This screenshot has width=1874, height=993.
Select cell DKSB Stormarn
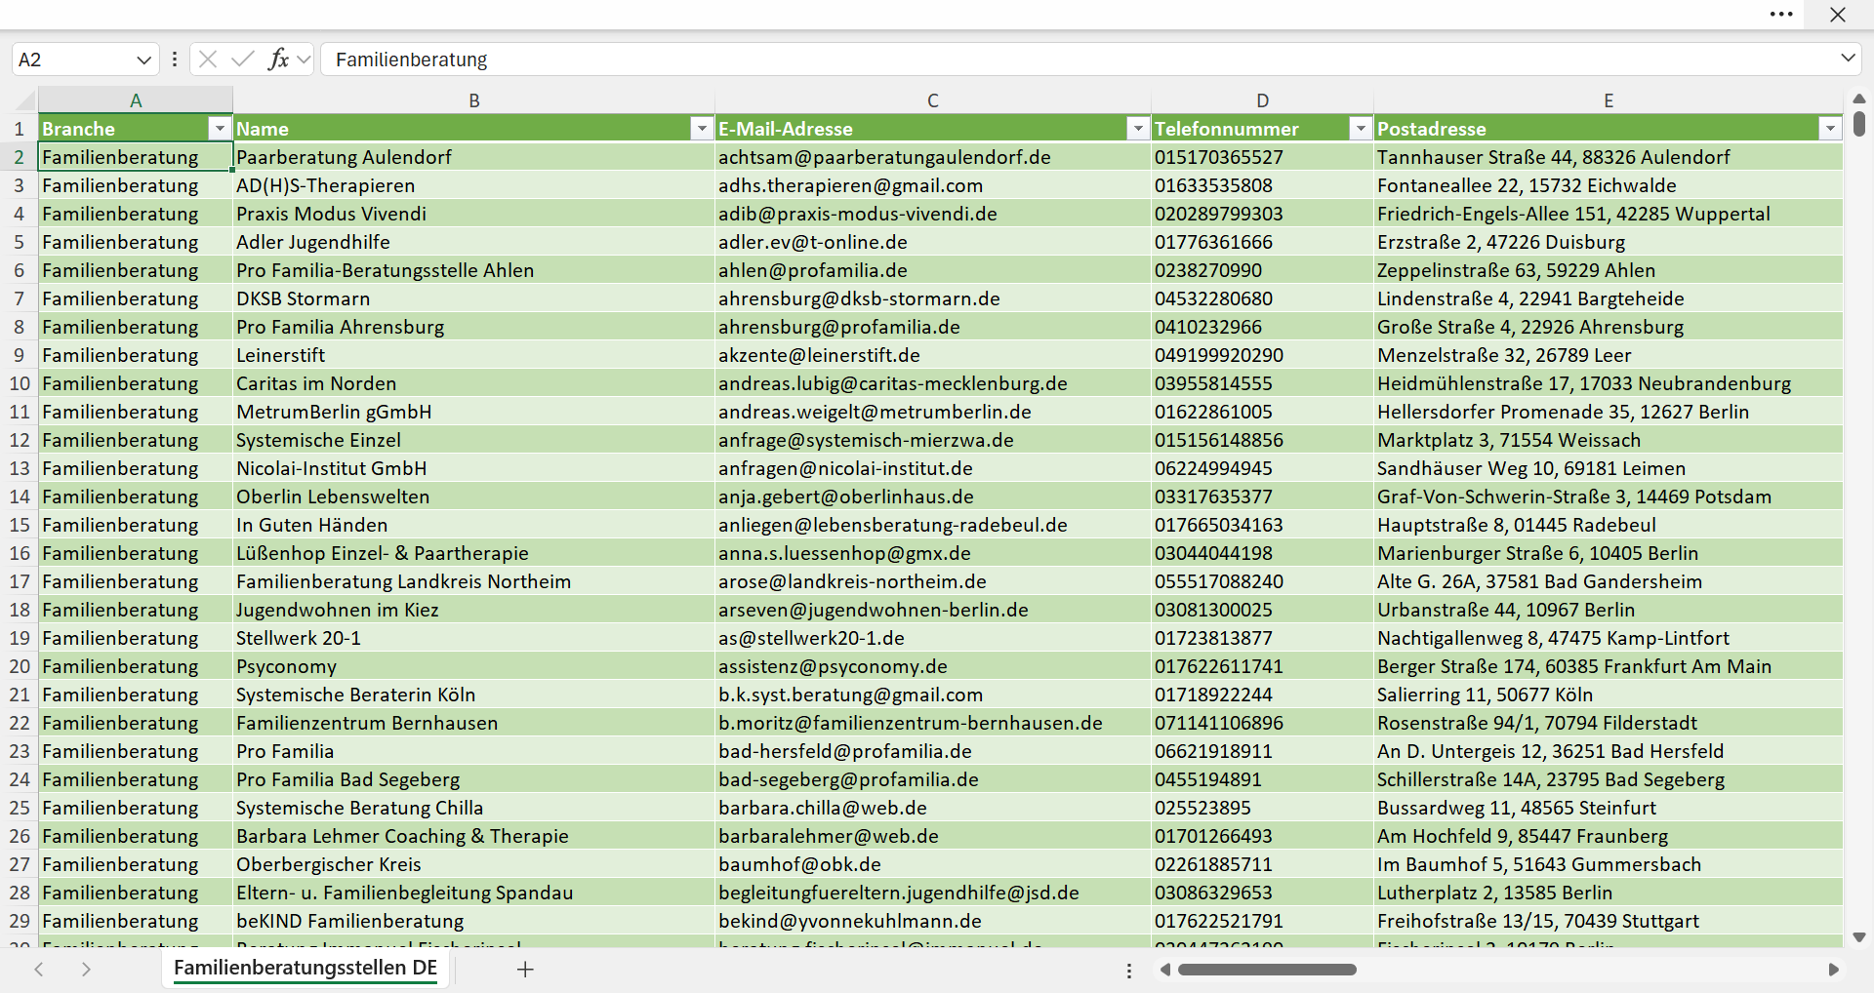click(x=474, y=298)
